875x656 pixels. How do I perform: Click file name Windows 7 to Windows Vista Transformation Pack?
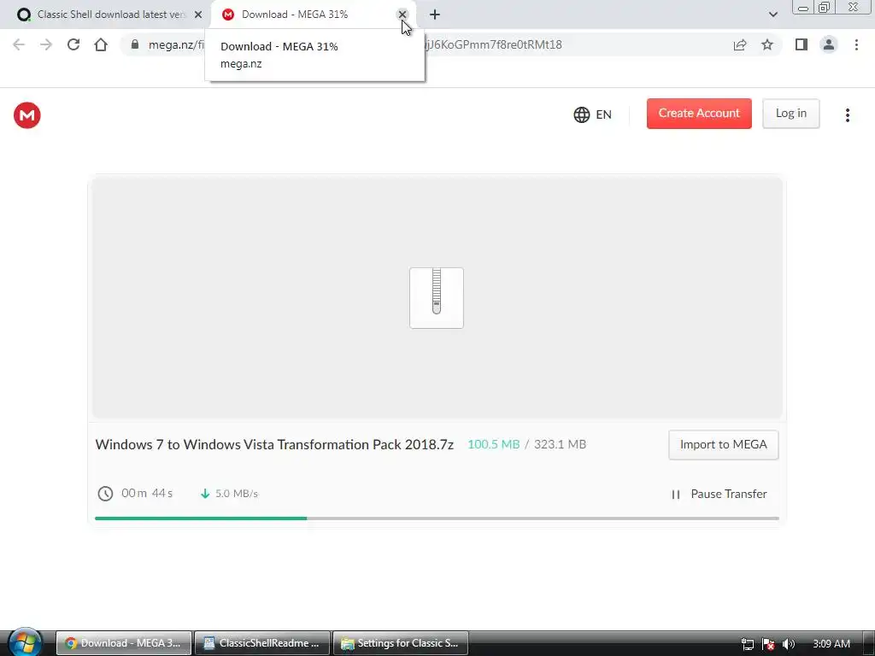click(274, 444)
